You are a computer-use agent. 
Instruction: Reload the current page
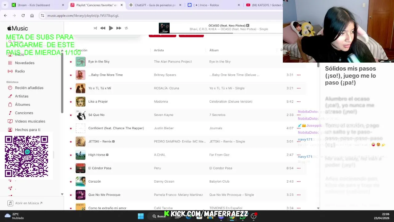(23, 15)
